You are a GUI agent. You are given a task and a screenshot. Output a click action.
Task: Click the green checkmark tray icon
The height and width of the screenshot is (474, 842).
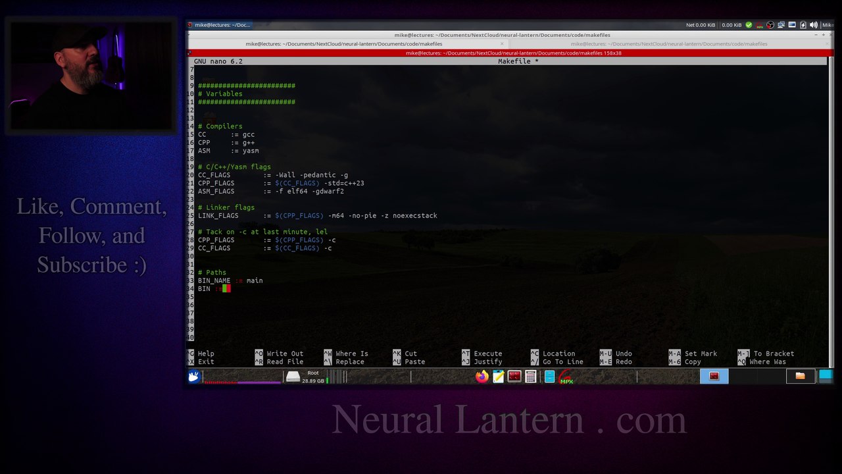[x=749, y=25]
